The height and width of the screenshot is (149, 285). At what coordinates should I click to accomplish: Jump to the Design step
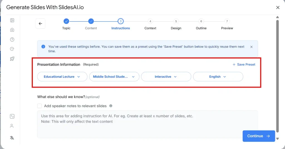click(x=176, y=21)
